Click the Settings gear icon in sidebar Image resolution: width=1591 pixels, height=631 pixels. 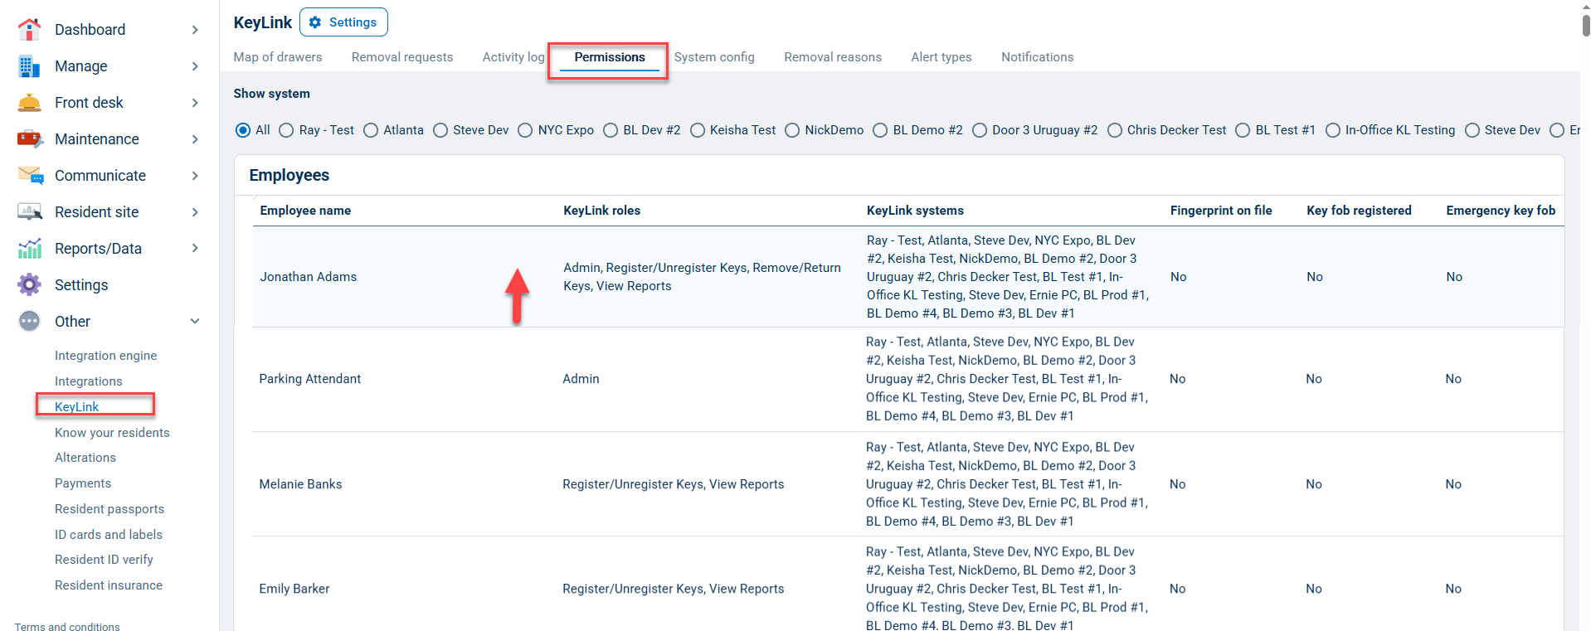click(29, 285)
